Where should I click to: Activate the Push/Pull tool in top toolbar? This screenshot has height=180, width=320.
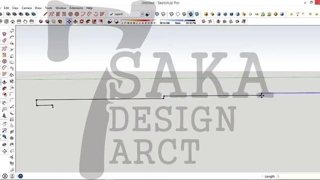[75, 21]
